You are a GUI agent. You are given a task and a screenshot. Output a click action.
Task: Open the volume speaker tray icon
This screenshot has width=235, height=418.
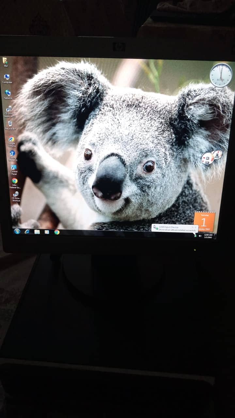point(200,236)
